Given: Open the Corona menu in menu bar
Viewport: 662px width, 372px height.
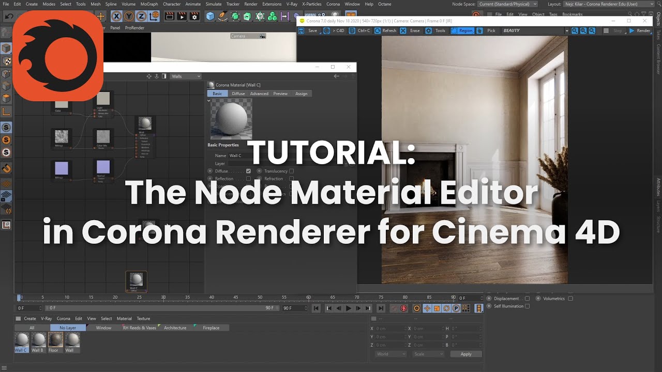Looking at the screenshot, I should (333, 4).
